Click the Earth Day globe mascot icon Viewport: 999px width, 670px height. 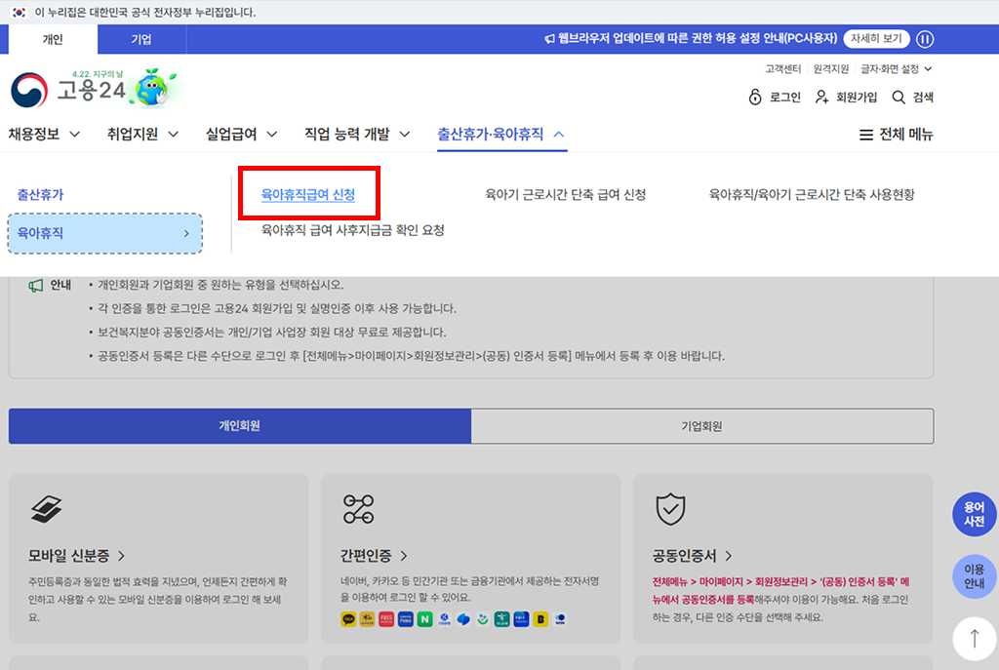click(153, 87)
